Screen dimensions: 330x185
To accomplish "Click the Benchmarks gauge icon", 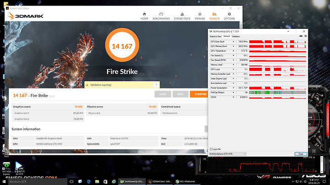I will 161,14.
